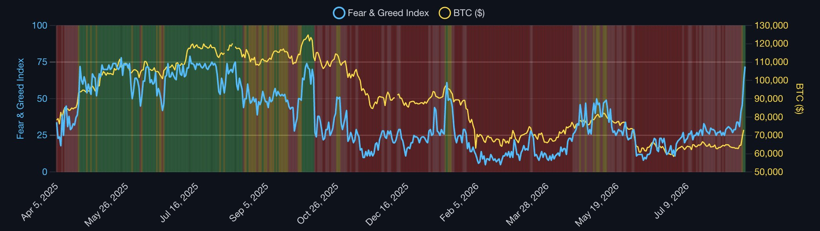Image resolution: width=820 pixels, height=231 pixels.
Task: Select the Apr 5, 2025 date label
Action: 40,202
